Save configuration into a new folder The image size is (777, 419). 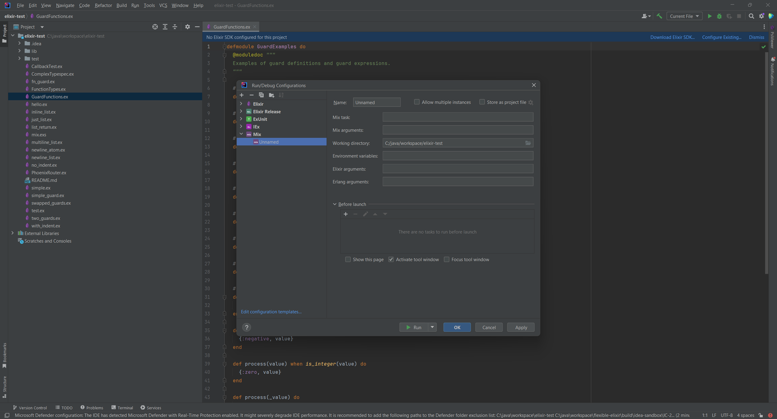coord(271,95)
